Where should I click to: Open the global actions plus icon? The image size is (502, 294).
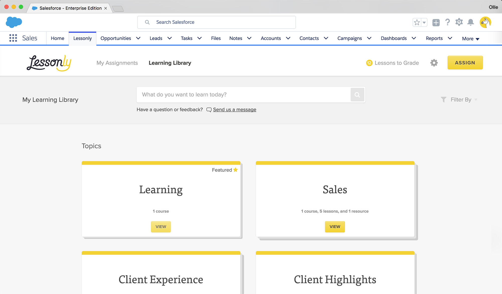click(436, 22)
